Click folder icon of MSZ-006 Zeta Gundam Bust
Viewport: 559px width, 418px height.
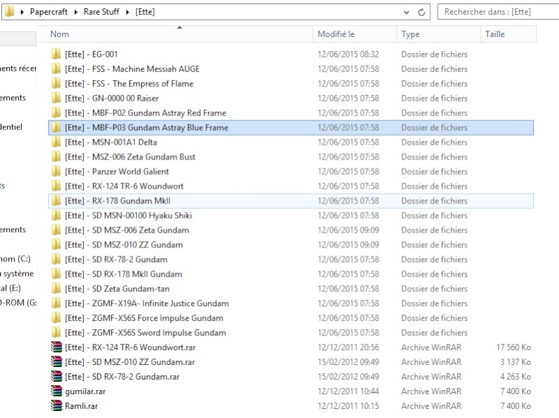[x=56, y=157]
